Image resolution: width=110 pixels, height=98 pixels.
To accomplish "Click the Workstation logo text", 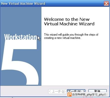I will click(x=20, y=37).
